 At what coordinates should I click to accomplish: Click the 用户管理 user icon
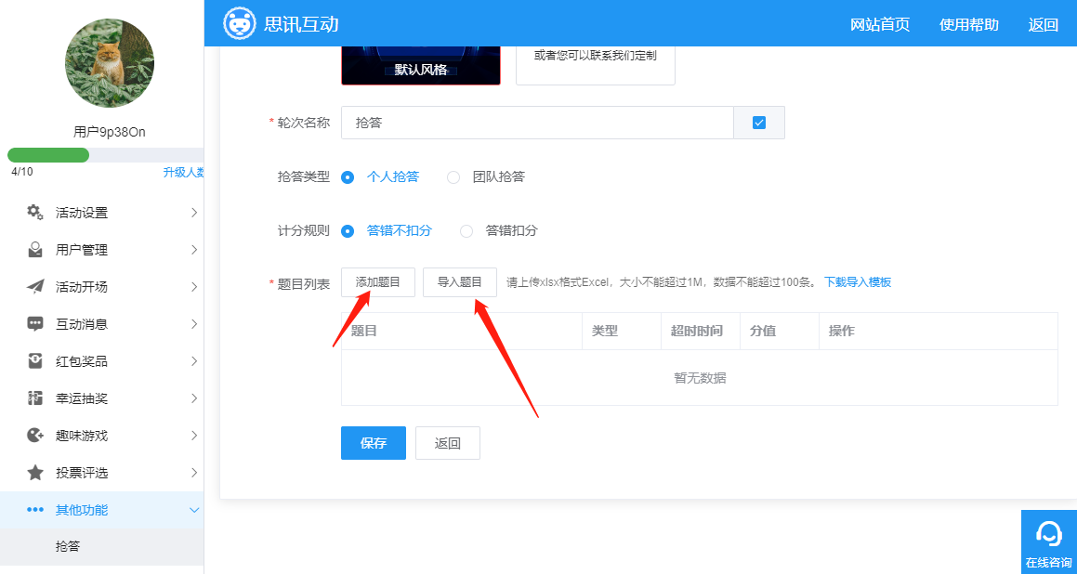point(35,250)
